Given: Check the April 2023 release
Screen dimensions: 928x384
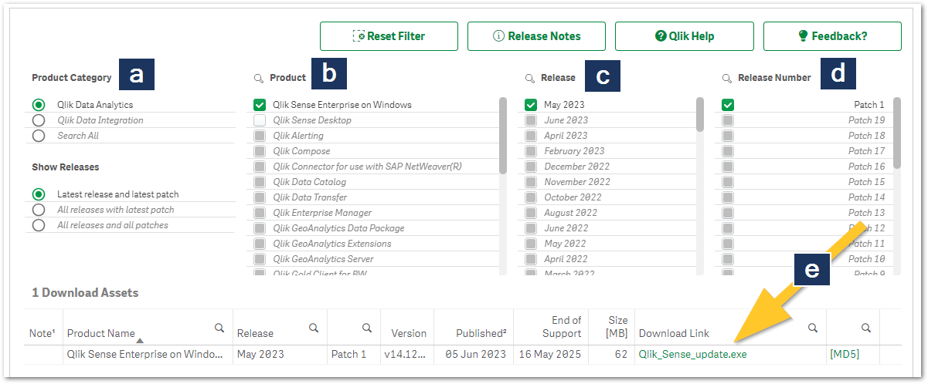Looking at the screenshot, I should click(x=531, y=136).
